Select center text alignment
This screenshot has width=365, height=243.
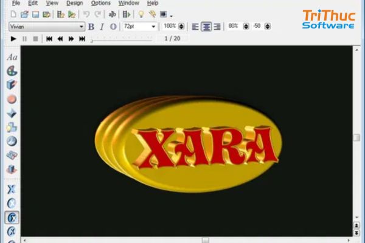coord(206,27)
